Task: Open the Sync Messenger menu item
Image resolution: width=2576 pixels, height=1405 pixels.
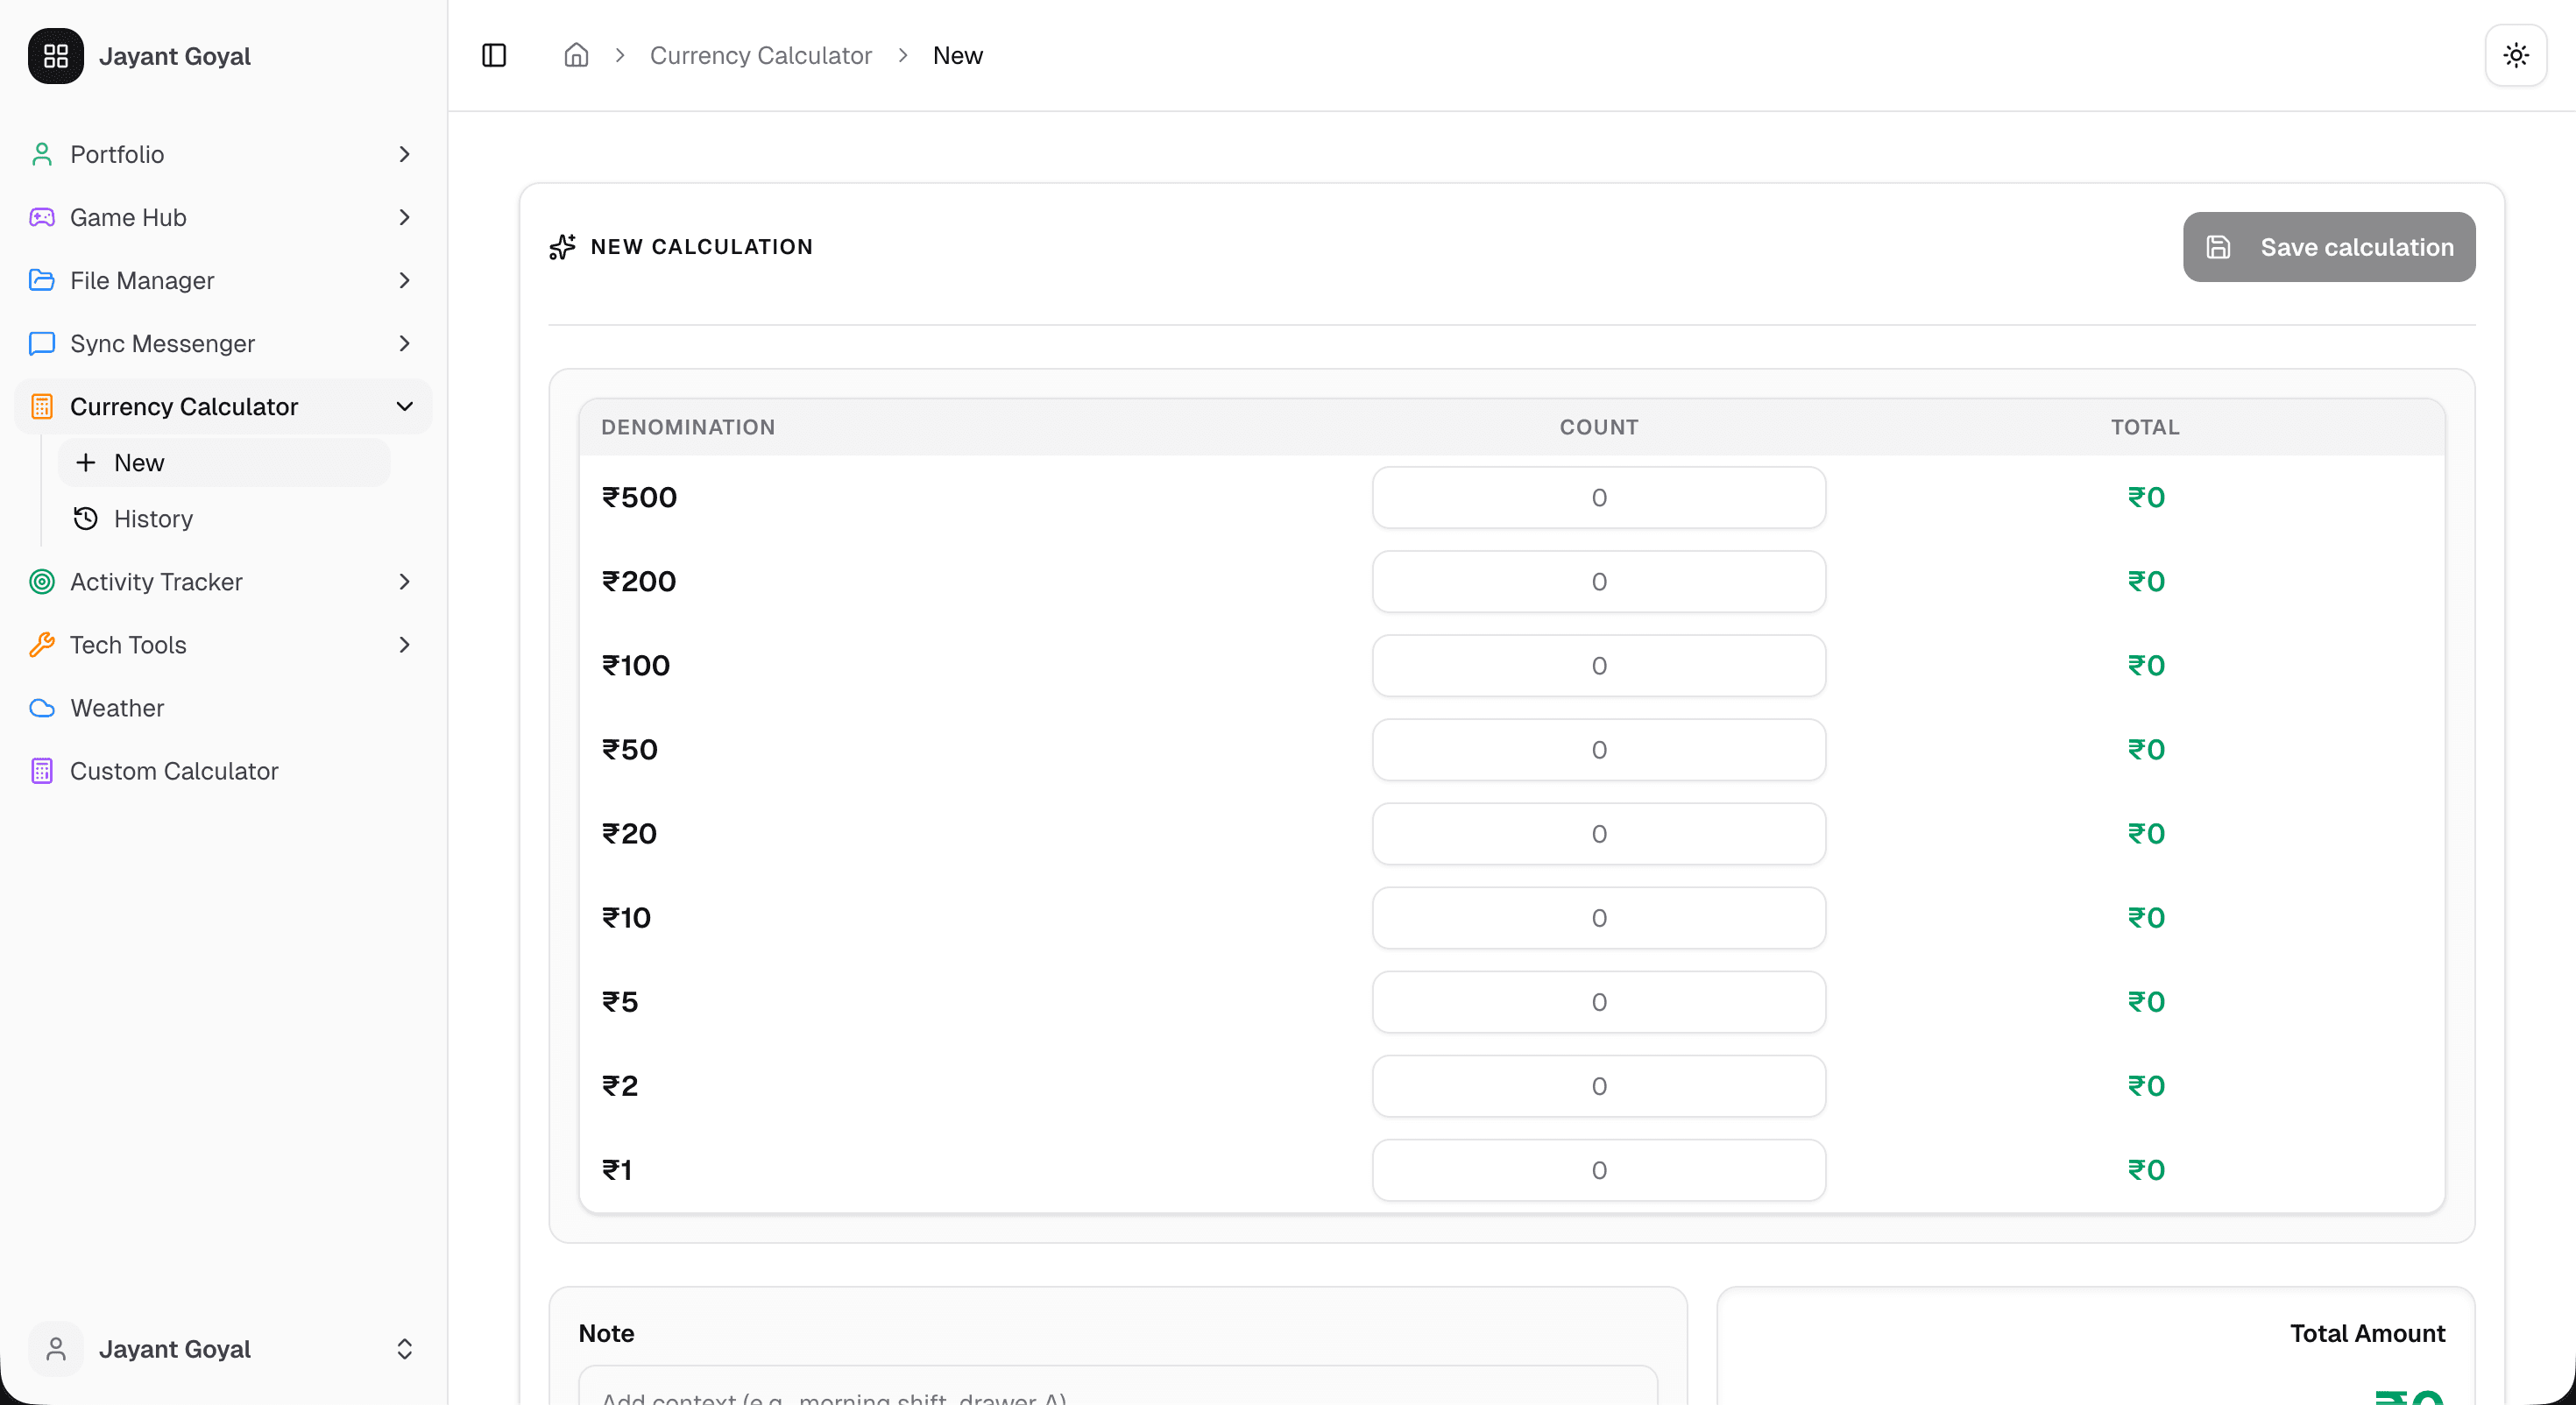Action: point(223,343)
